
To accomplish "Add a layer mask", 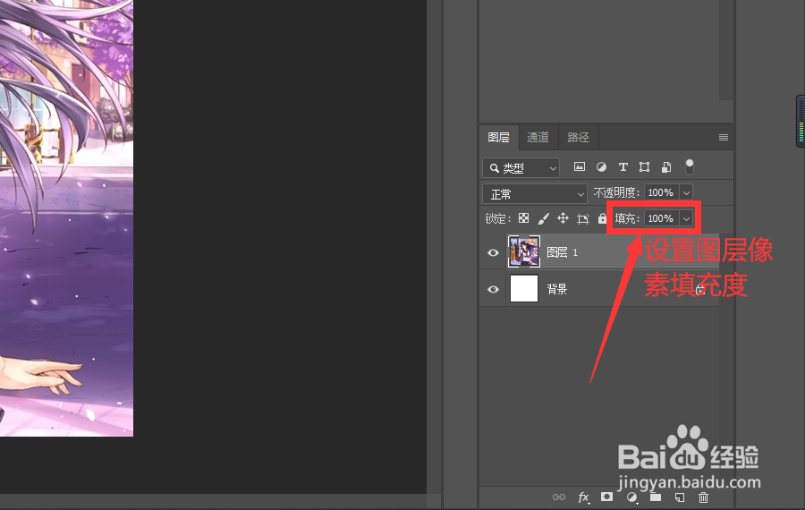I will (606, 497).
